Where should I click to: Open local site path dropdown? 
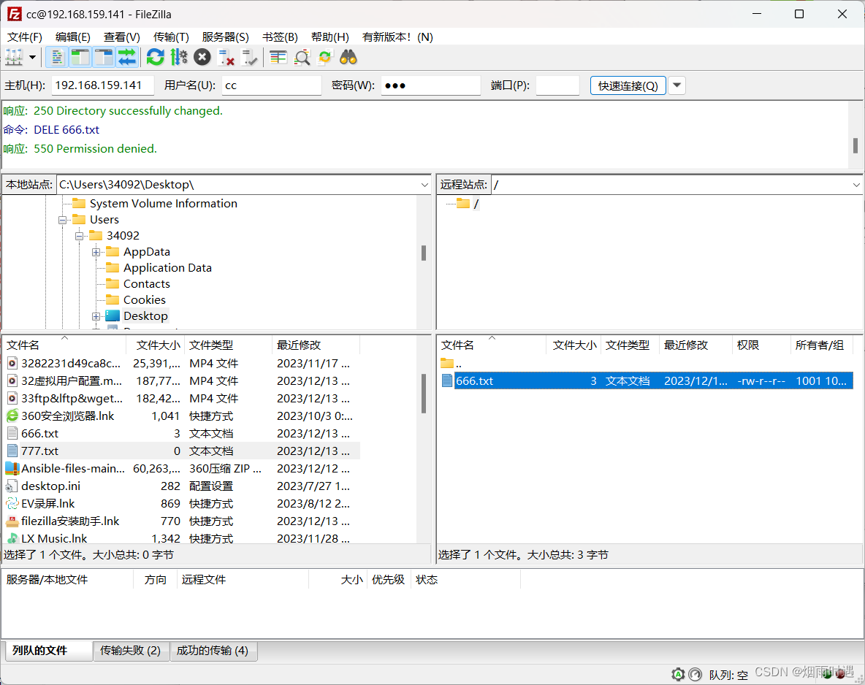424,185
